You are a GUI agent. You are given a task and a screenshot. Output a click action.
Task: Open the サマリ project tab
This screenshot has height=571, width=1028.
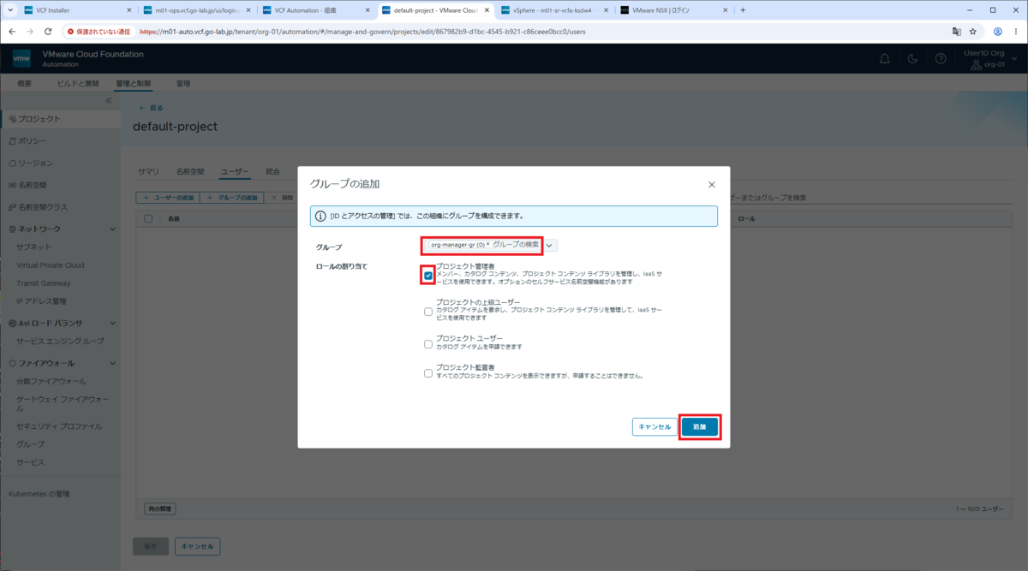tap(148, 171)
